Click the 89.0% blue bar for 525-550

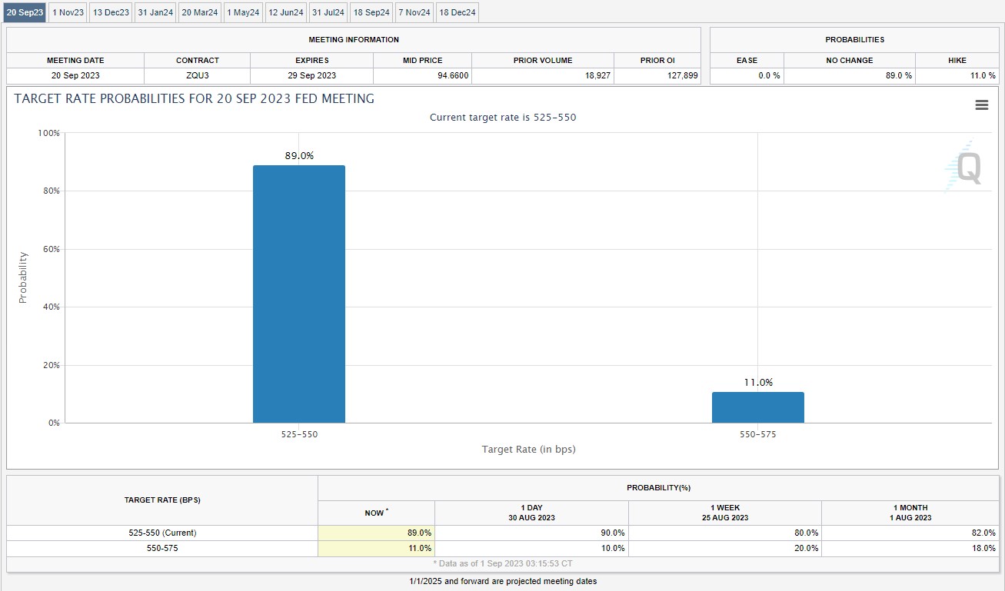(299, 294)
